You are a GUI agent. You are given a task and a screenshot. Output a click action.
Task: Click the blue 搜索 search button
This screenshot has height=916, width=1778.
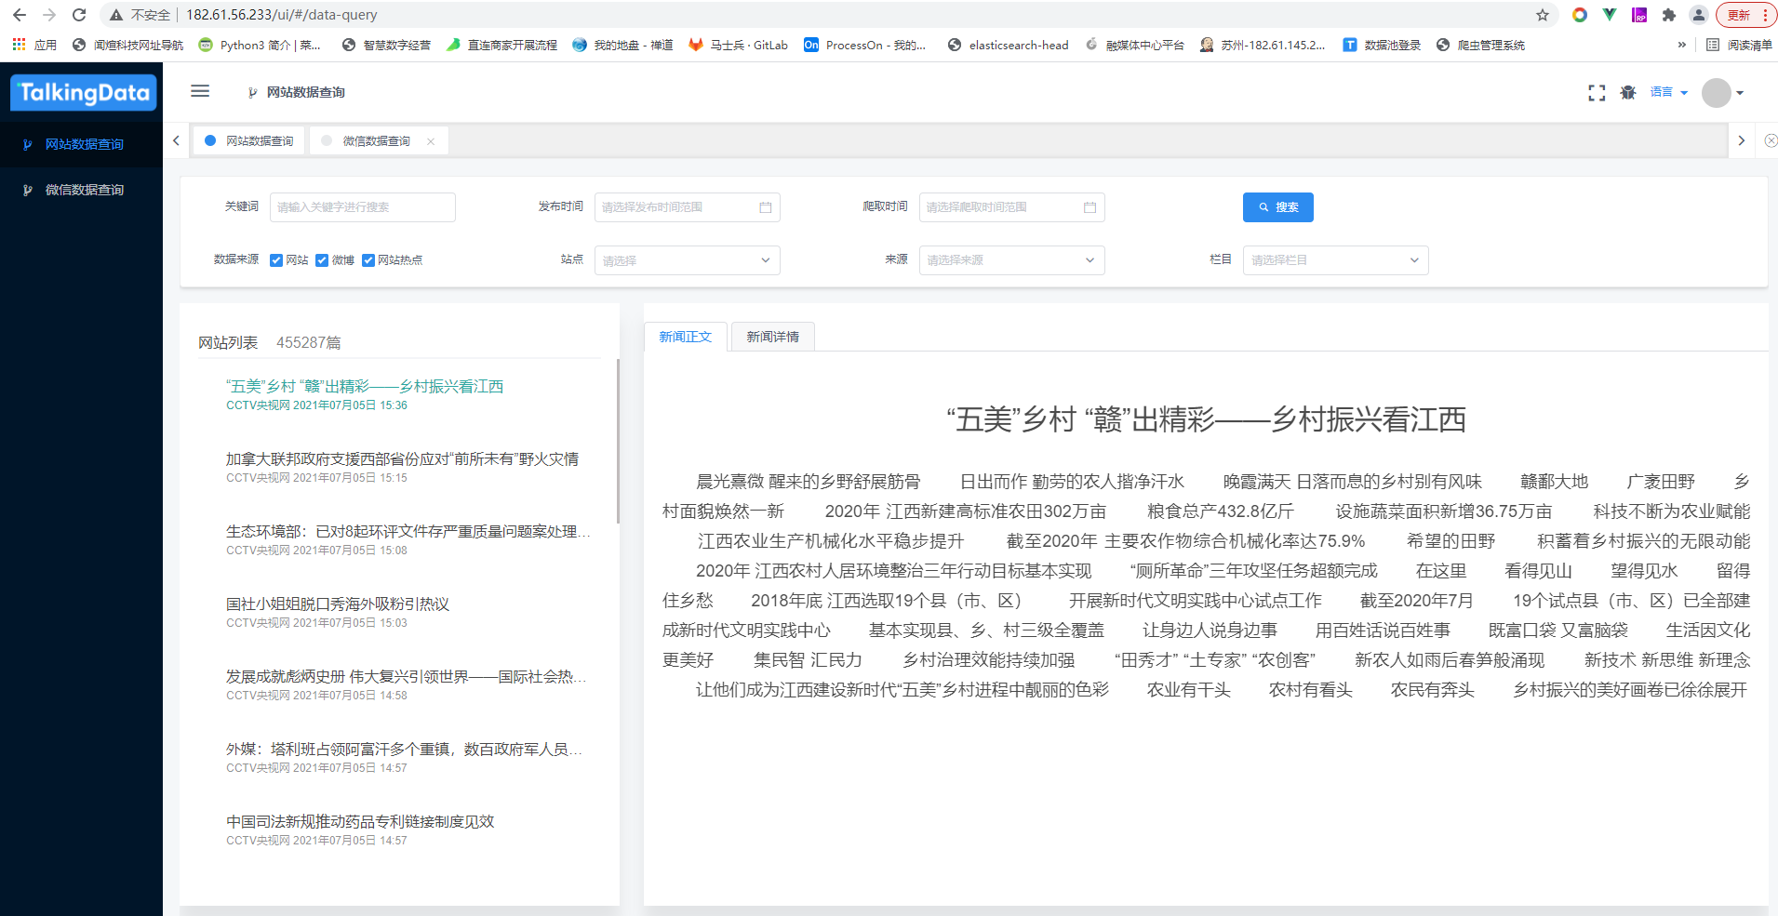coord(1278,207)
